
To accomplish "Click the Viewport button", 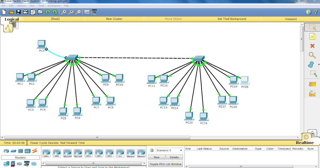I will 291,19.
